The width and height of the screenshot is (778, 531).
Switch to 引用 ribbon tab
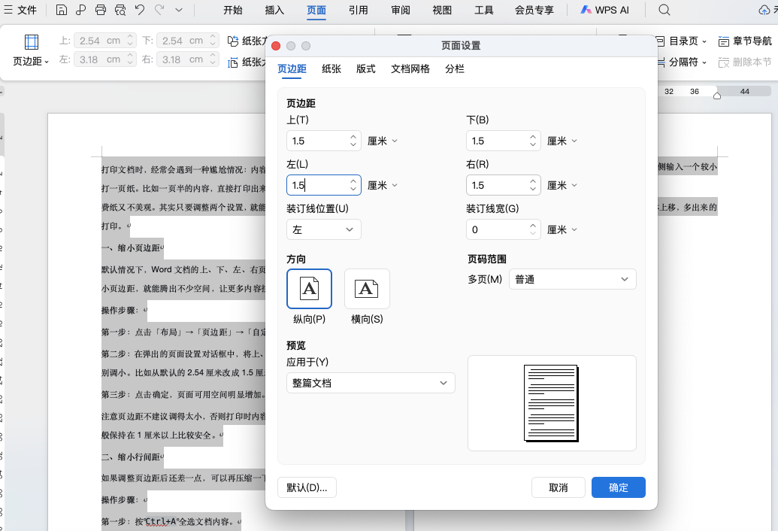[x=359, y=10]
